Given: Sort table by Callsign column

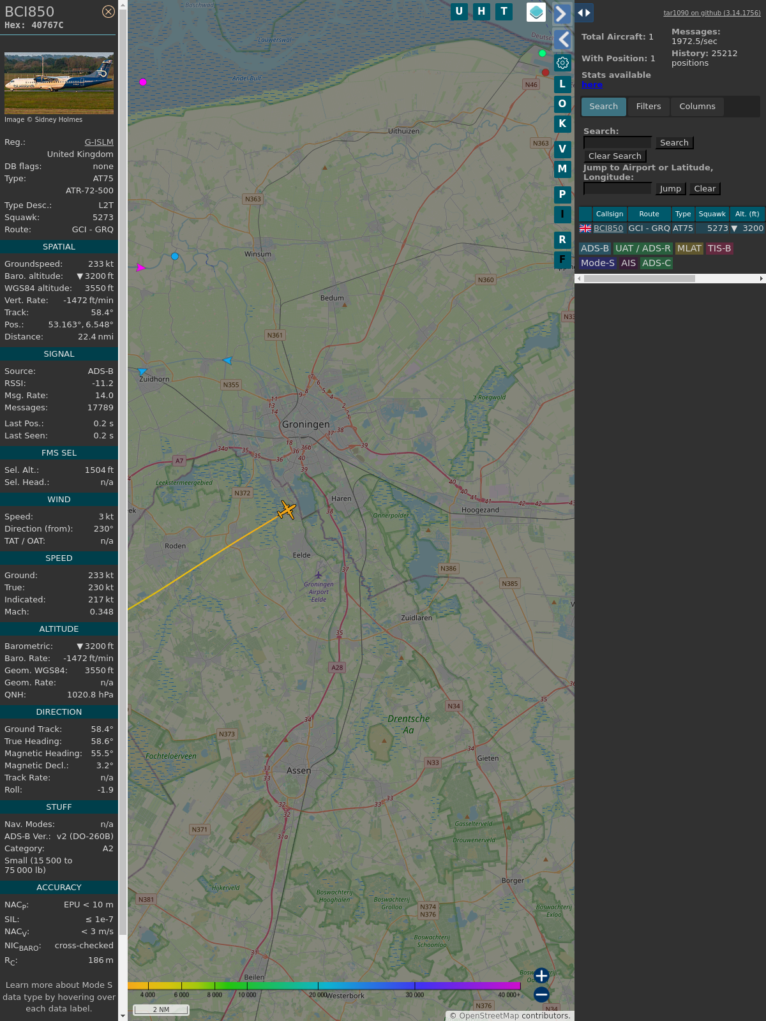Looking at the screenshot, I should tap(610, 214).
